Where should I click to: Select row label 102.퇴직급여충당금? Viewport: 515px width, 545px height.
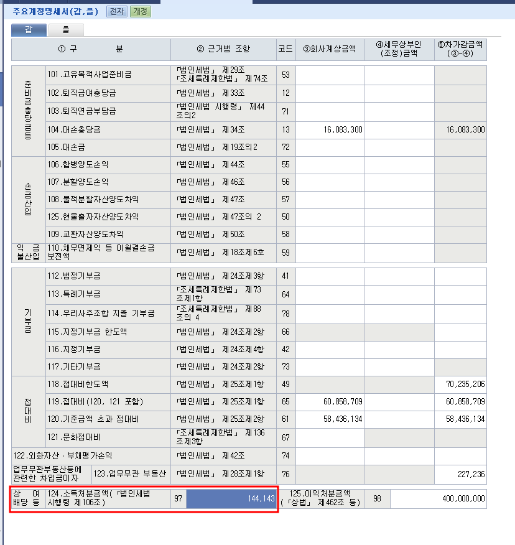click(108, 93)
